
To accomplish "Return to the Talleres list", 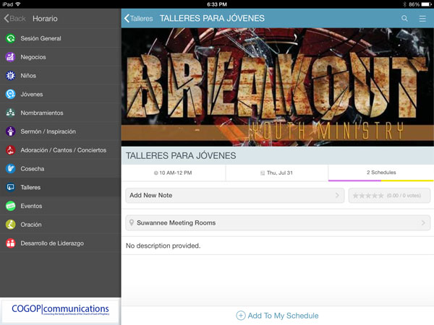I will click(x=139, y=19).
